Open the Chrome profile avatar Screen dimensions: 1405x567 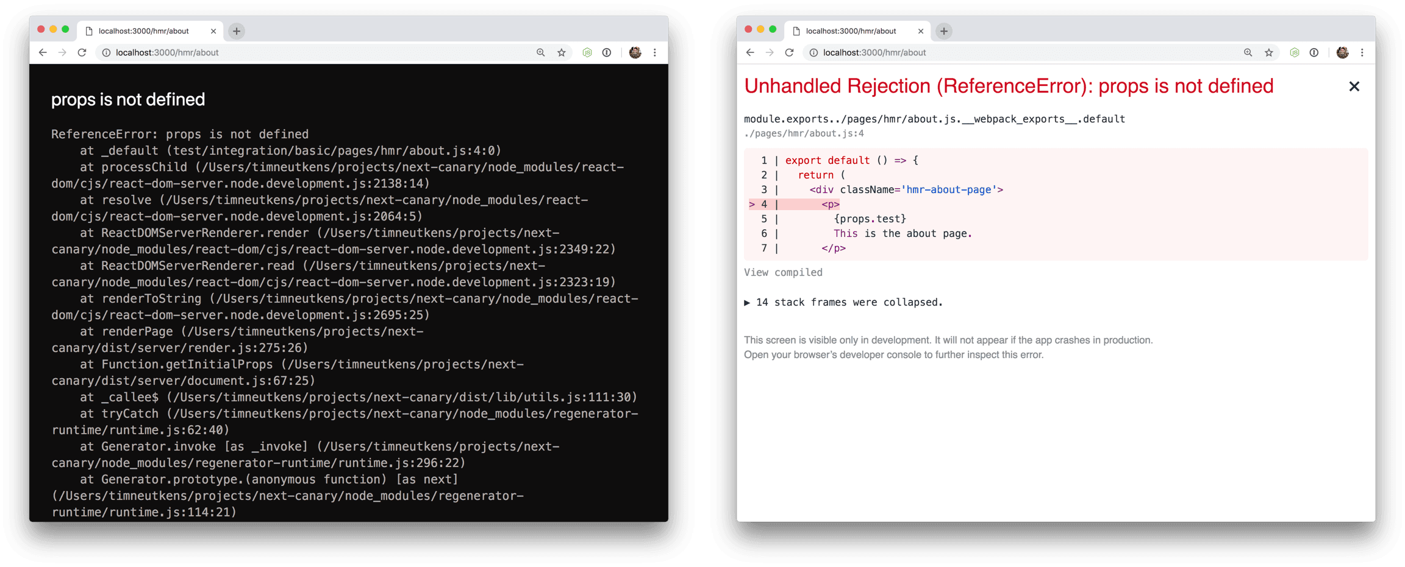1342,52
